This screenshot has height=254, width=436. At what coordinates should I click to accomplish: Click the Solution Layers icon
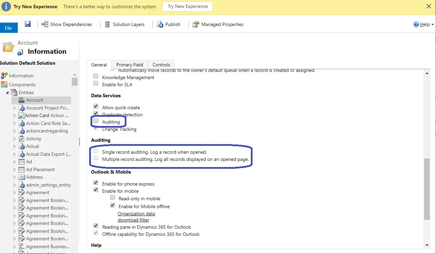107,24
